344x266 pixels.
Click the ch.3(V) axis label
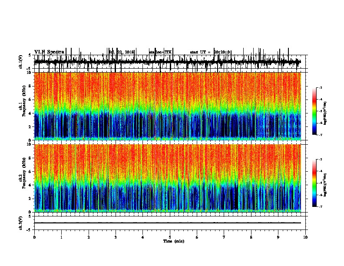coord(21,223)
